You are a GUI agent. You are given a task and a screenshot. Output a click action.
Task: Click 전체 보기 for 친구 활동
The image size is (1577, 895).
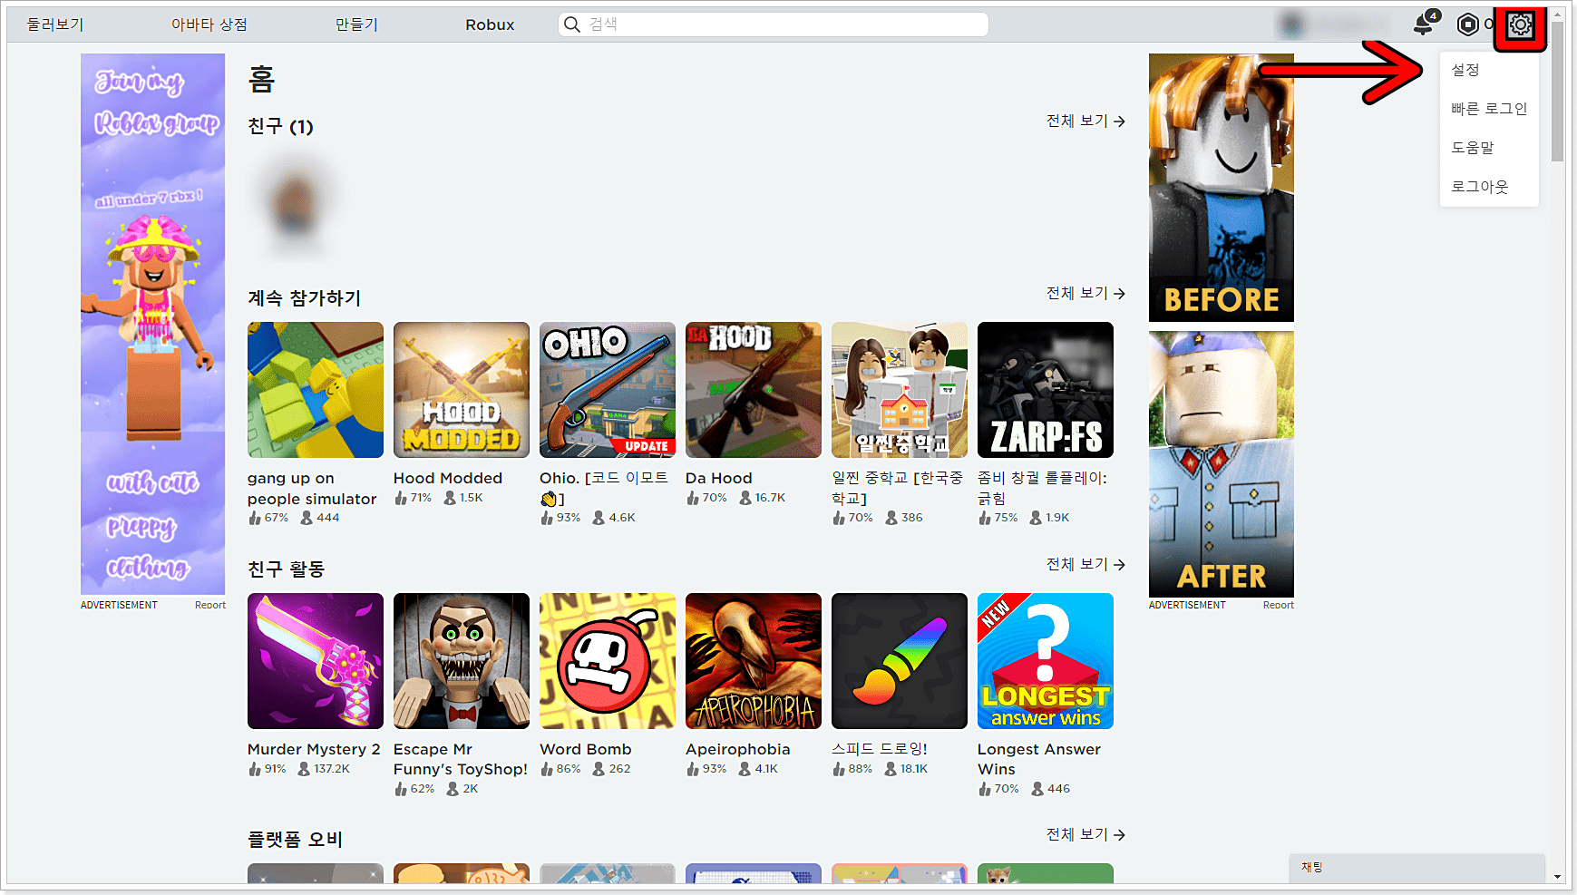pos(1085,564)
